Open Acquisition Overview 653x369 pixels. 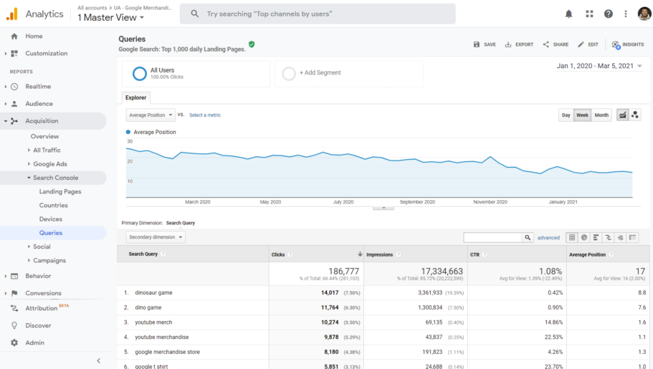click(44, 136)
